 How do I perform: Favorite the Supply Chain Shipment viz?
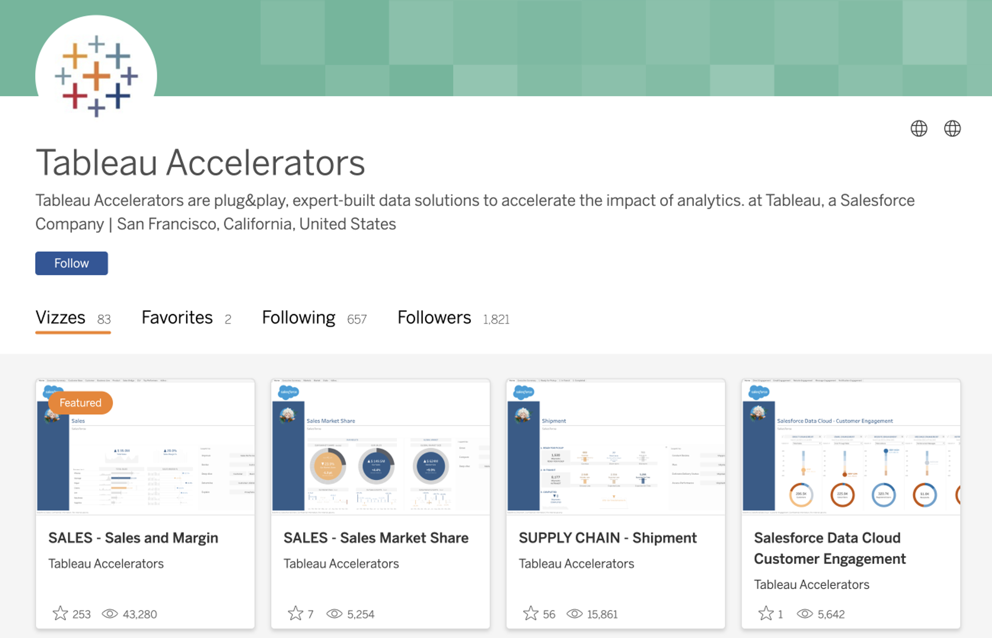coord(531,614)
